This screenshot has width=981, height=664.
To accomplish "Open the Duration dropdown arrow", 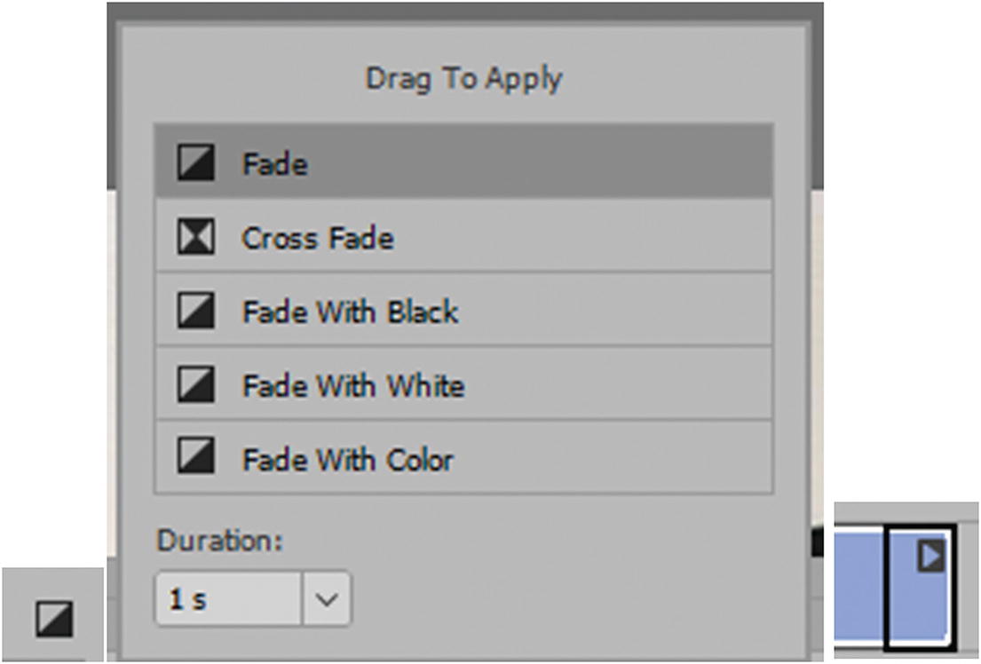I will pyautogui.click(x=327, y=599).
